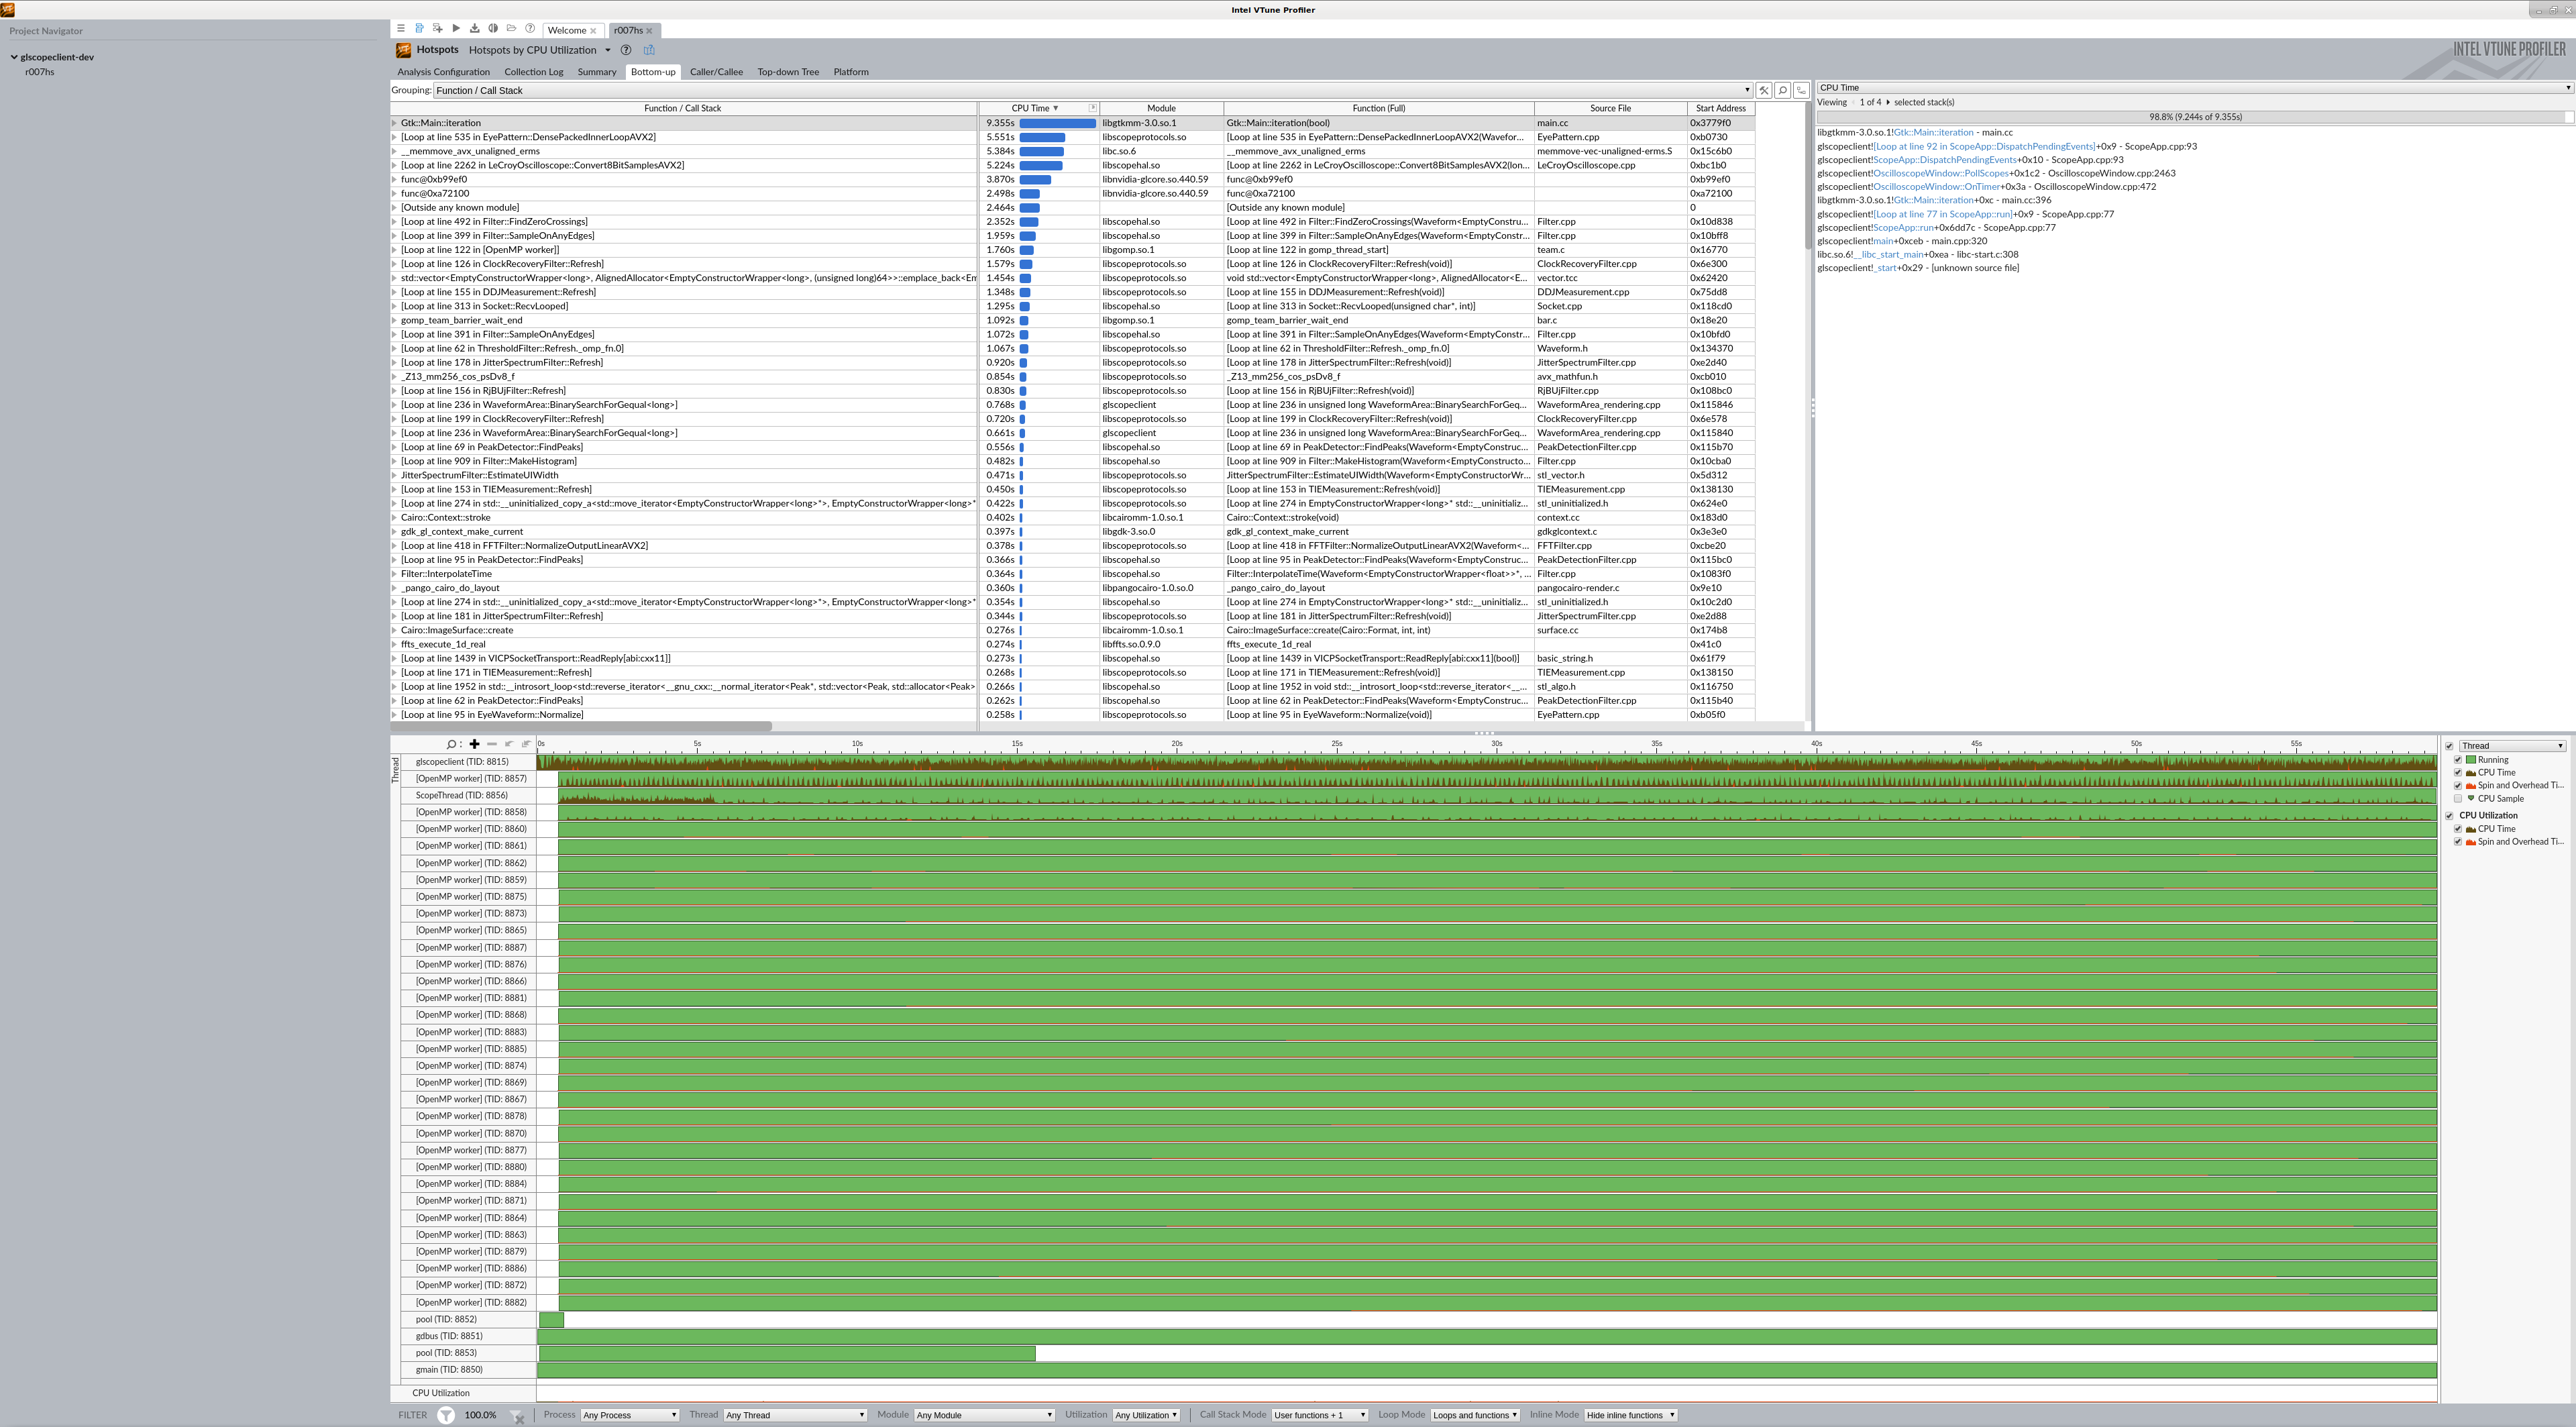Toggle CPU Time checkbox under CPU Utilization
The image size is (2576, 1427).
[2458, 829]
